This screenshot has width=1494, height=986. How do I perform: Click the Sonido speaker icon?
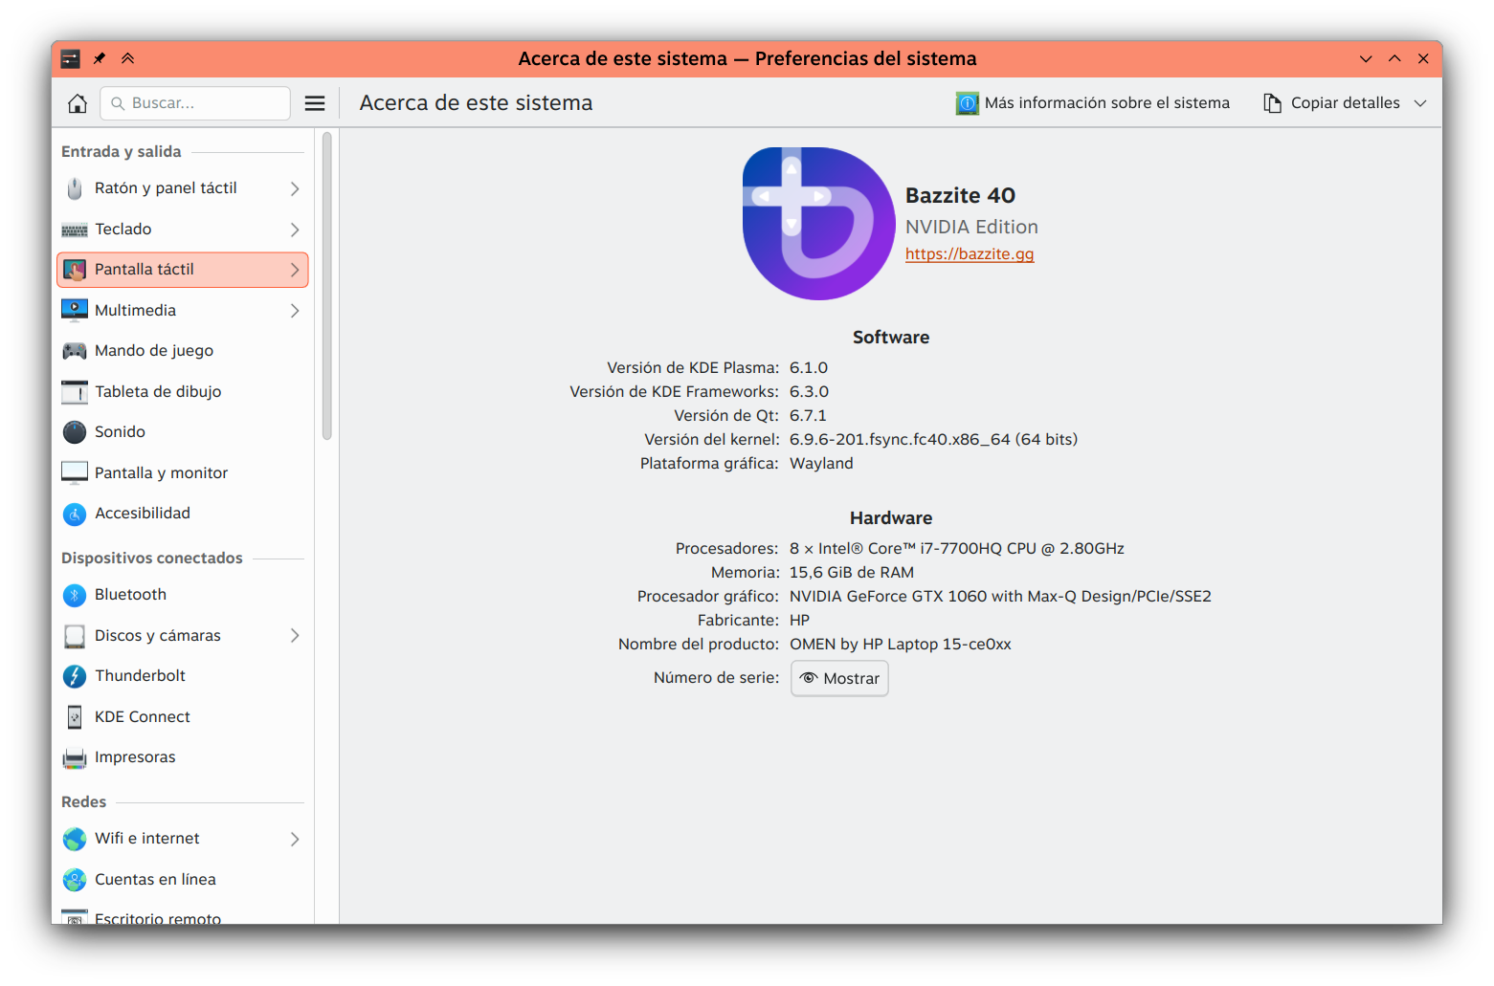(x=75, y=432)
